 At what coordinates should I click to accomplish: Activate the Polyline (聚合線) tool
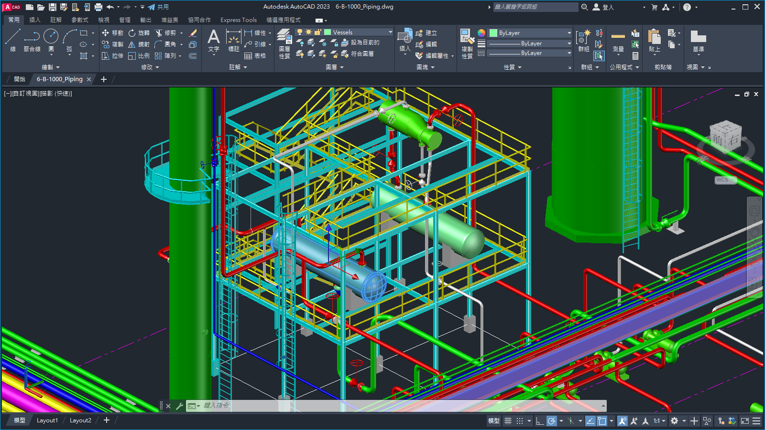(32, 40)
